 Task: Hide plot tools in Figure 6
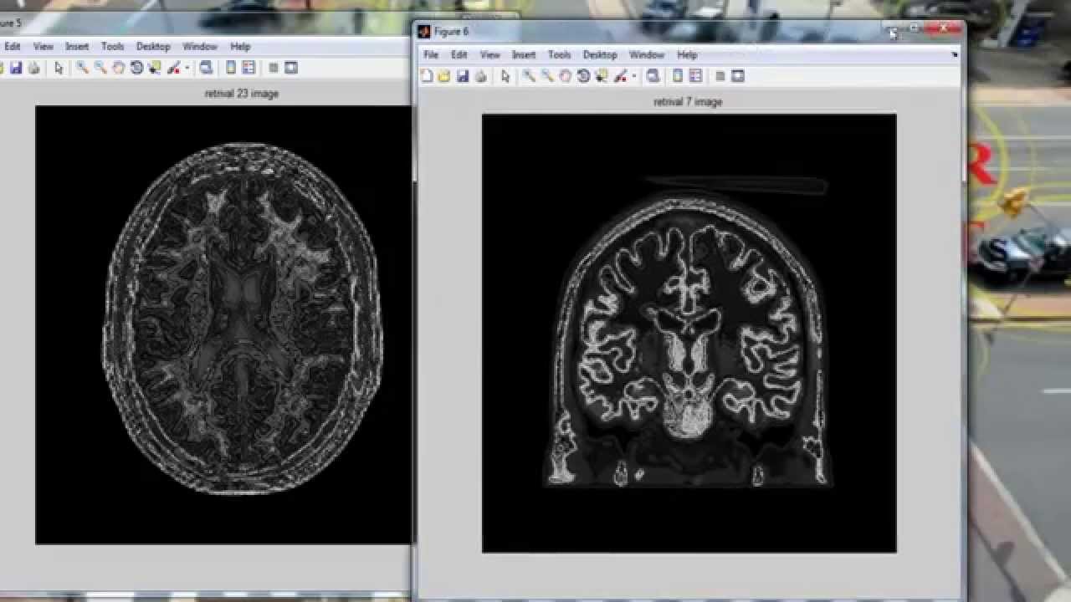(720, 76)
